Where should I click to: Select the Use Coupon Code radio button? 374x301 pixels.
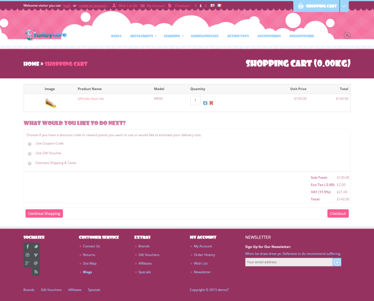(x=30, y=144)
